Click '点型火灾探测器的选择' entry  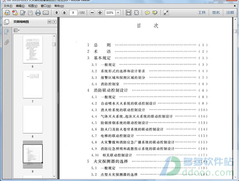(119, 175)
